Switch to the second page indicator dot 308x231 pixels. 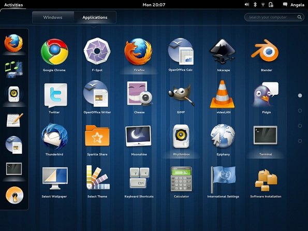coord(300,111)
